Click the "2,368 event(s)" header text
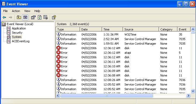 (79, 24)
